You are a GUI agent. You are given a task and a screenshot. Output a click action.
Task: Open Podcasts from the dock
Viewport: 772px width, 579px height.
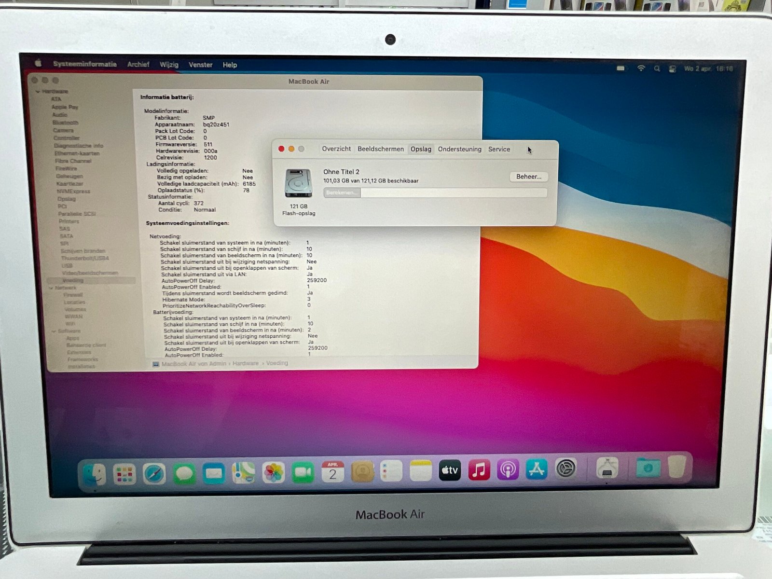coord(508,469)
